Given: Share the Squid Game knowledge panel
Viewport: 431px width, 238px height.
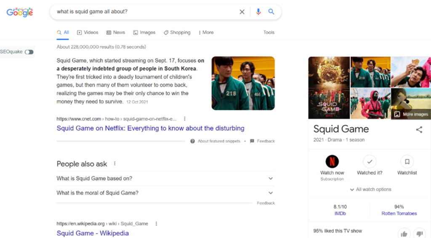Looking at the screenshot, I should click(419, 130).
